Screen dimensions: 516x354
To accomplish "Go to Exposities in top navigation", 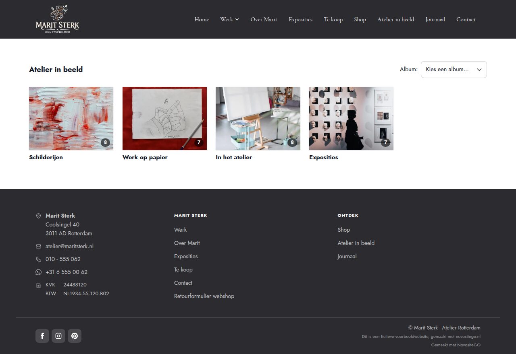I will click(x=300, y=19).
